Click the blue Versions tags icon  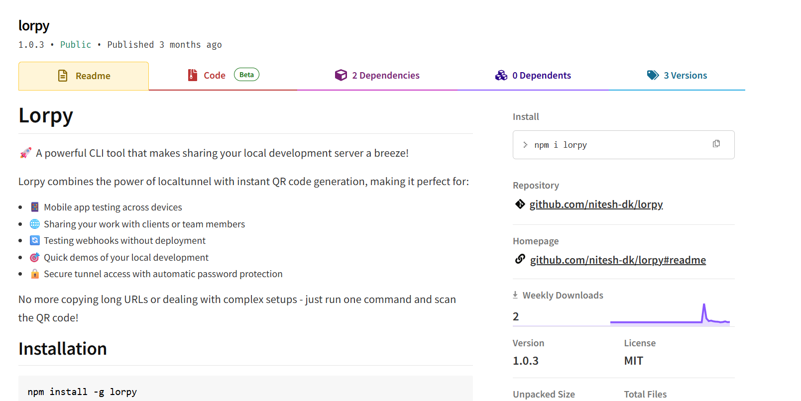[653, 75]
